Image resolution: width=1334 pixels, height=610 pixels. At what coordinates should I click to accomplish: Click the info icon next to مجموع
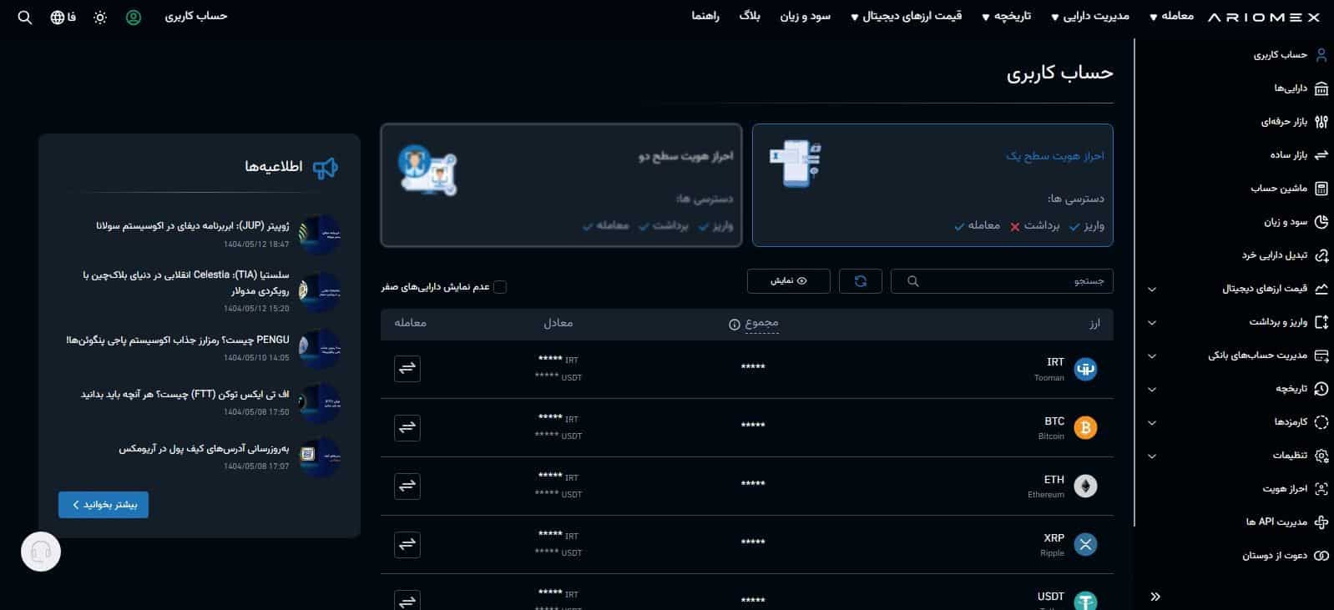click(735, 324)
